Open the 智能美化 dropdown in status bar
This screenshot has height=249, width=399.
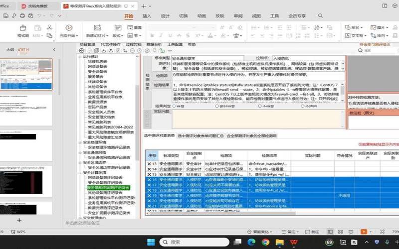[259, 232]
